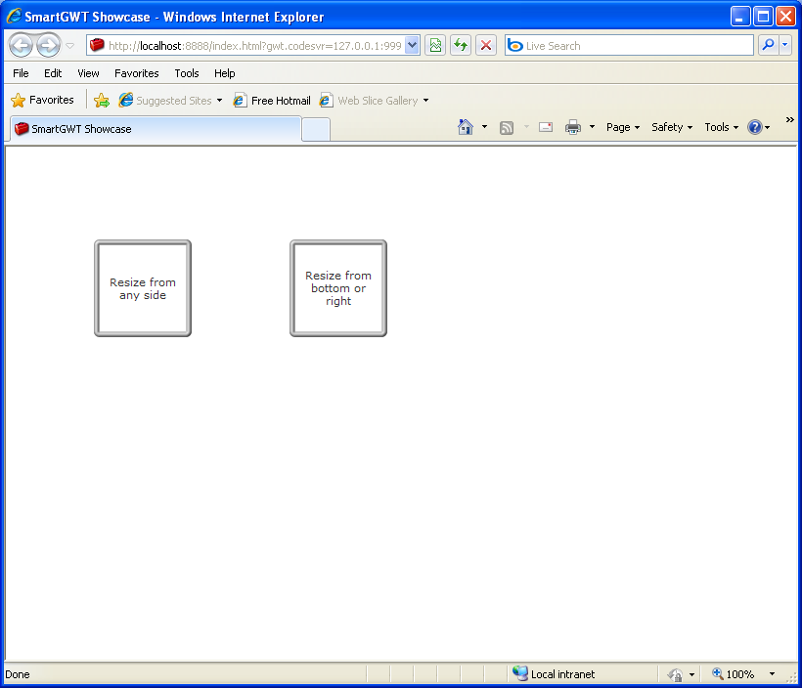Maximize the Internet Explorer window
The height and width of the screenshot is (688, 802).
(763, 17)
